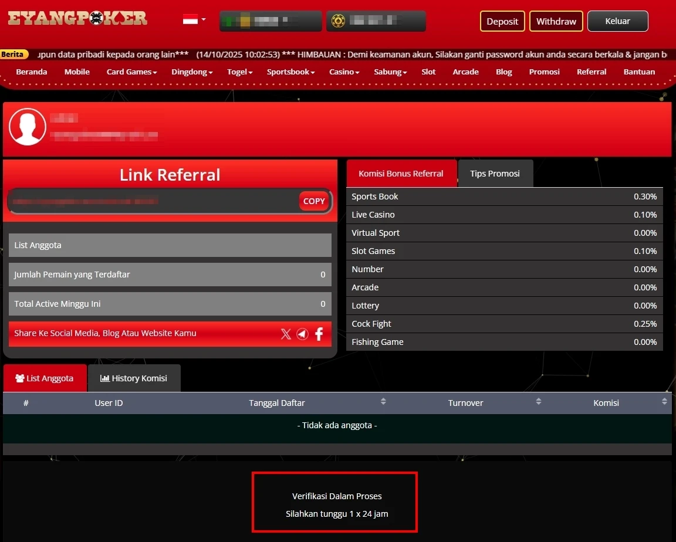Expand the Card Games menu
The width and height of the screenshot is (676, 542).
[x=131, y=72]
